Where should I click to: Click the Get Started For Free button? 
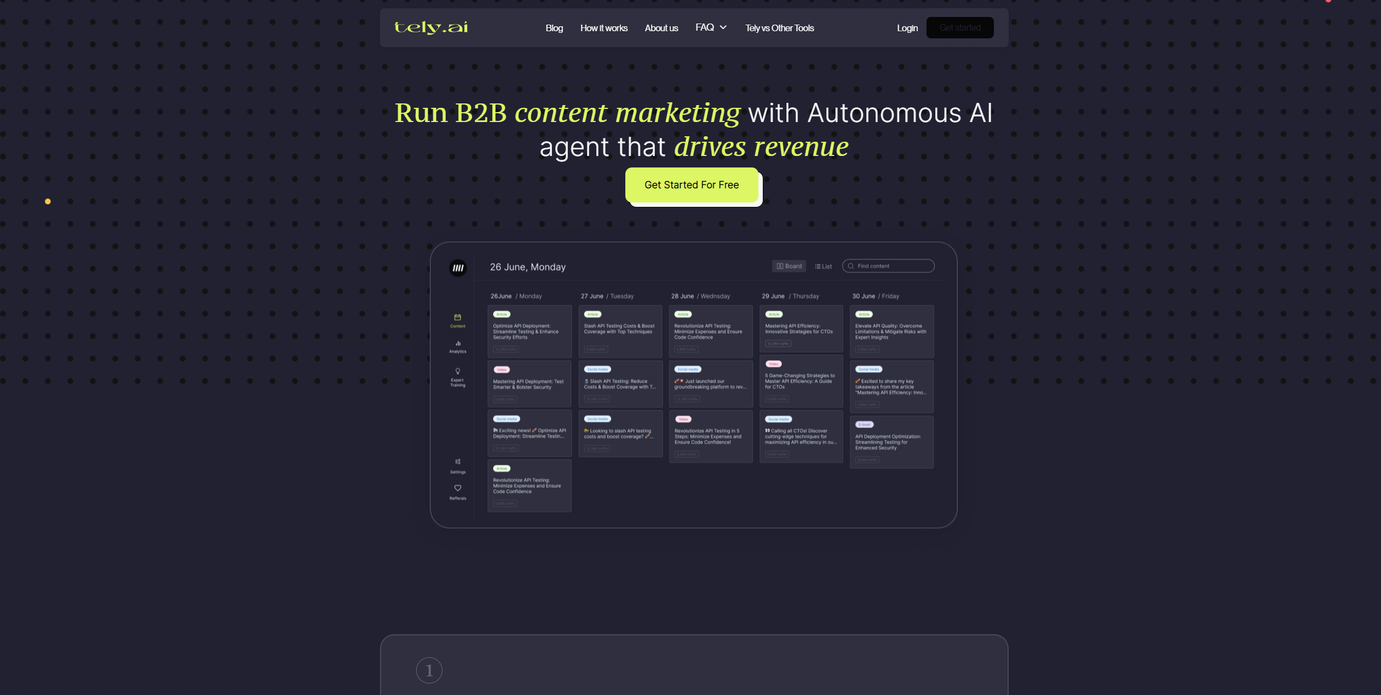(692, 185)
